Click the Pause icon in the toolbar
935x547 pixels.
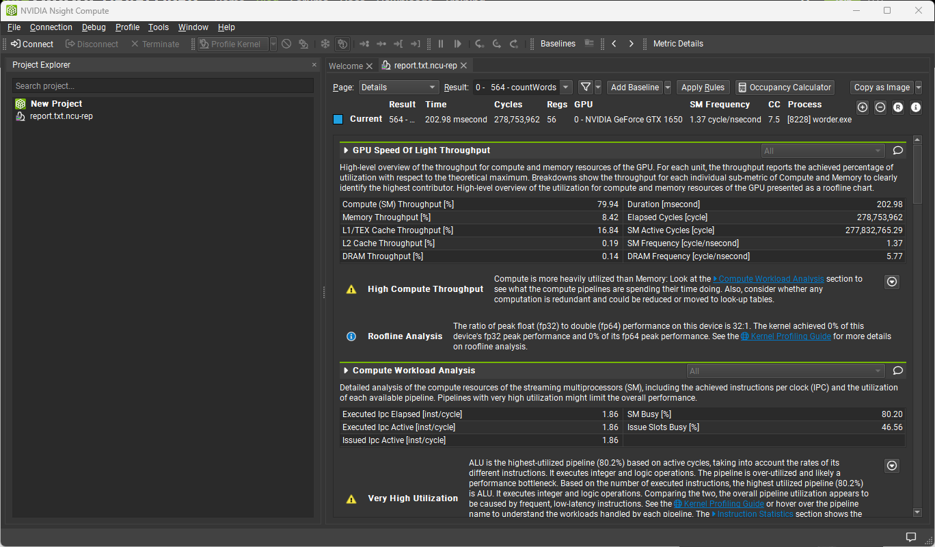click(441, 44)
